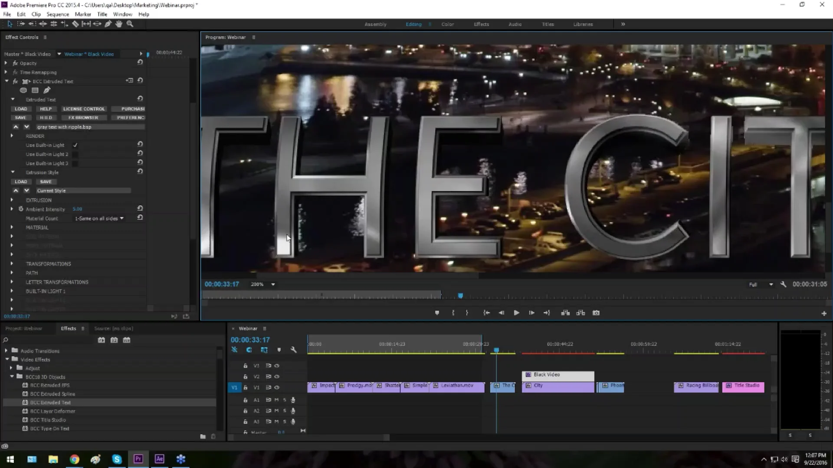
Task: Open the Sequence menu
Action: (58, 14)
